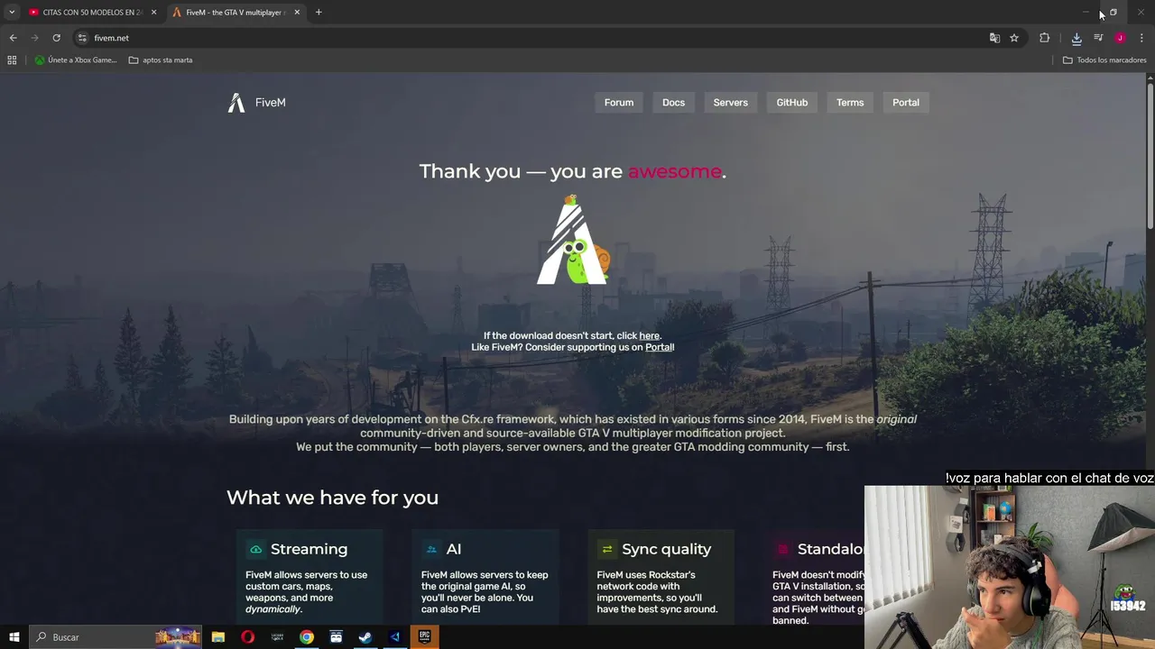Click the word 'awesome' in the heading
This screenshot has width=1155, height=649.
674,171
